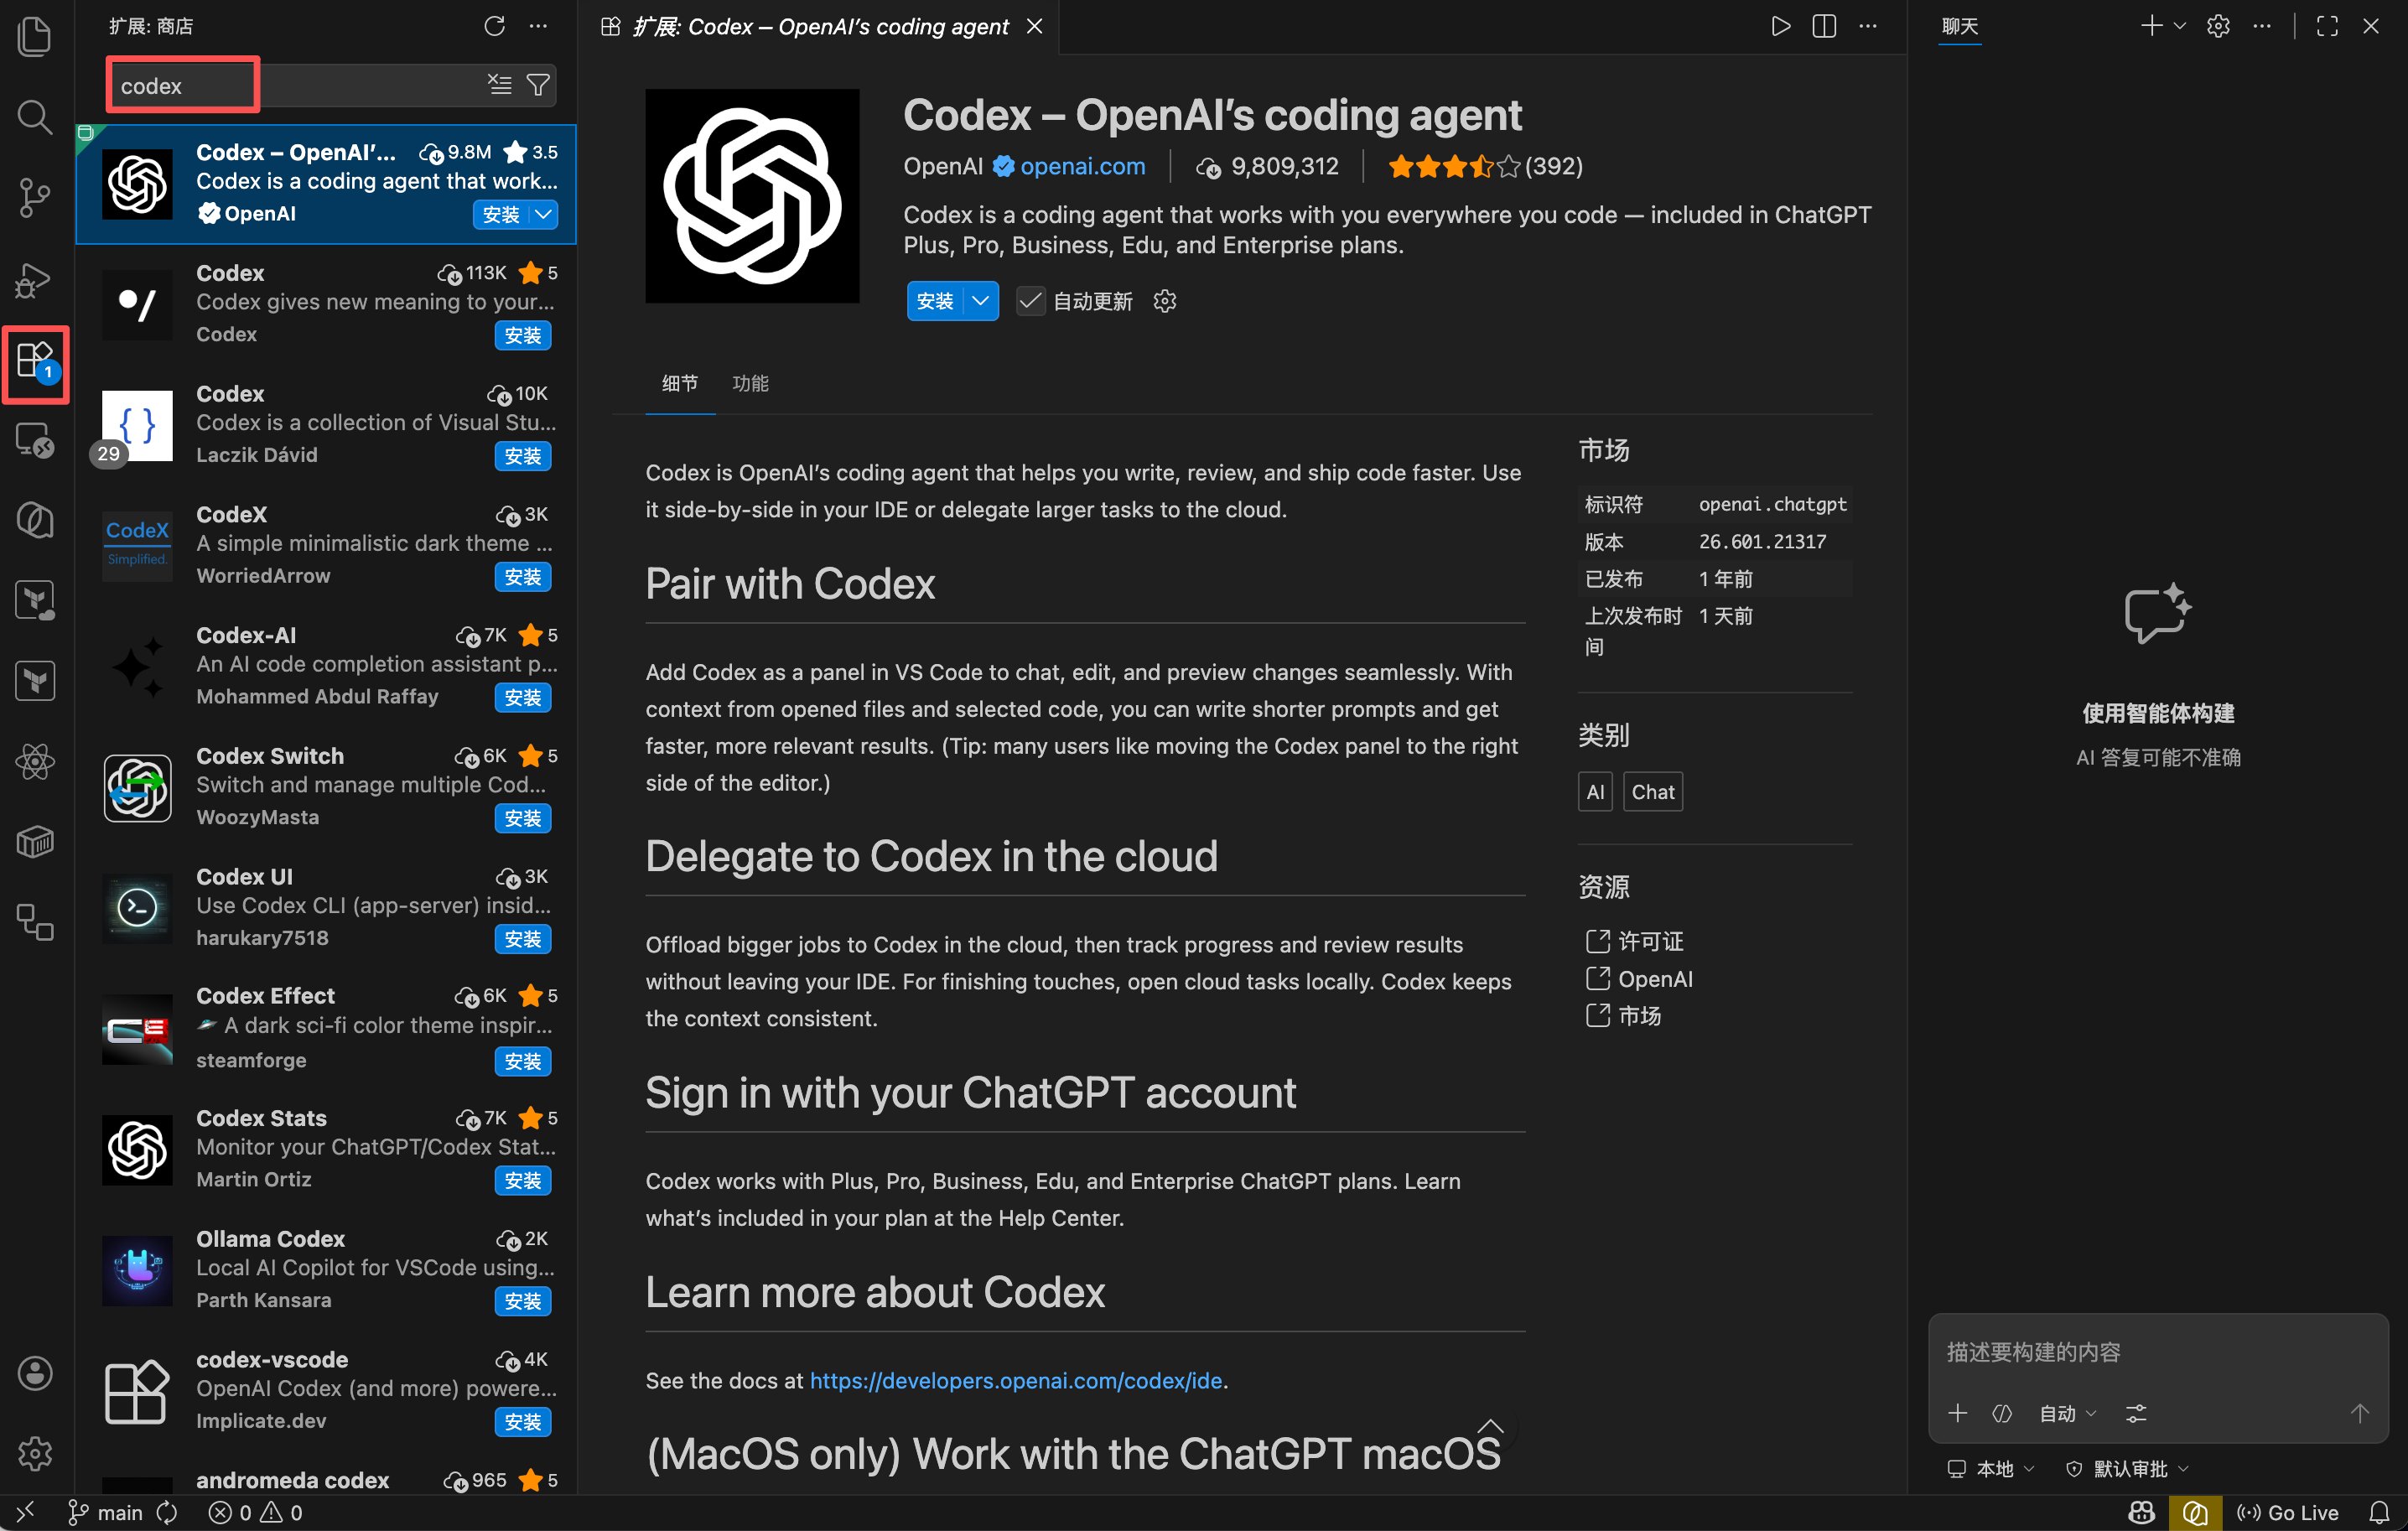Run the editor play button
2408x1531 pixels.
pos(1780,26)
